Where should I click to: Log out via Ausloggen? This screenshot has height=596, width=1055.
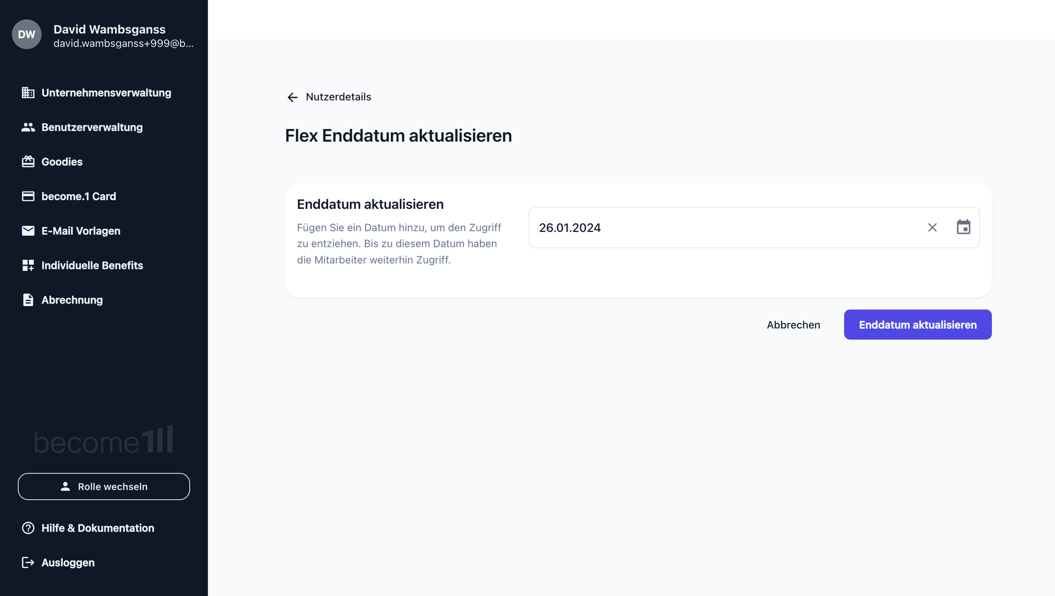pos(68,562)
